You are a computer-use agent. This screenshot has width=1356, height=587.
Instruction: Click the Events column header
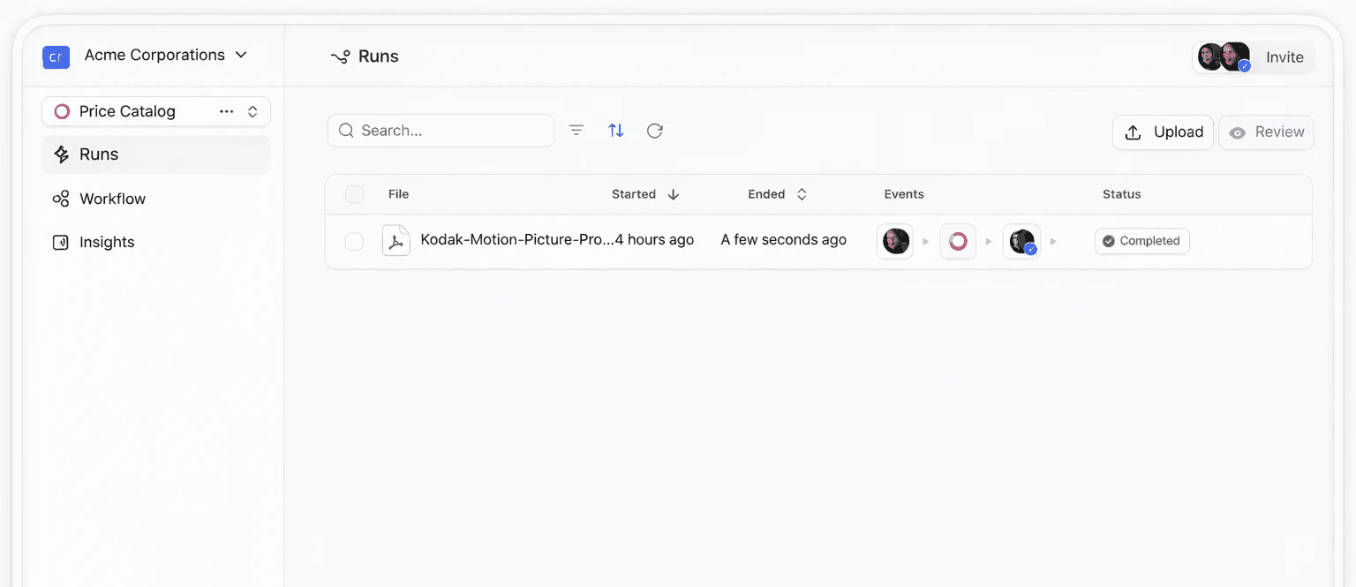904,194
